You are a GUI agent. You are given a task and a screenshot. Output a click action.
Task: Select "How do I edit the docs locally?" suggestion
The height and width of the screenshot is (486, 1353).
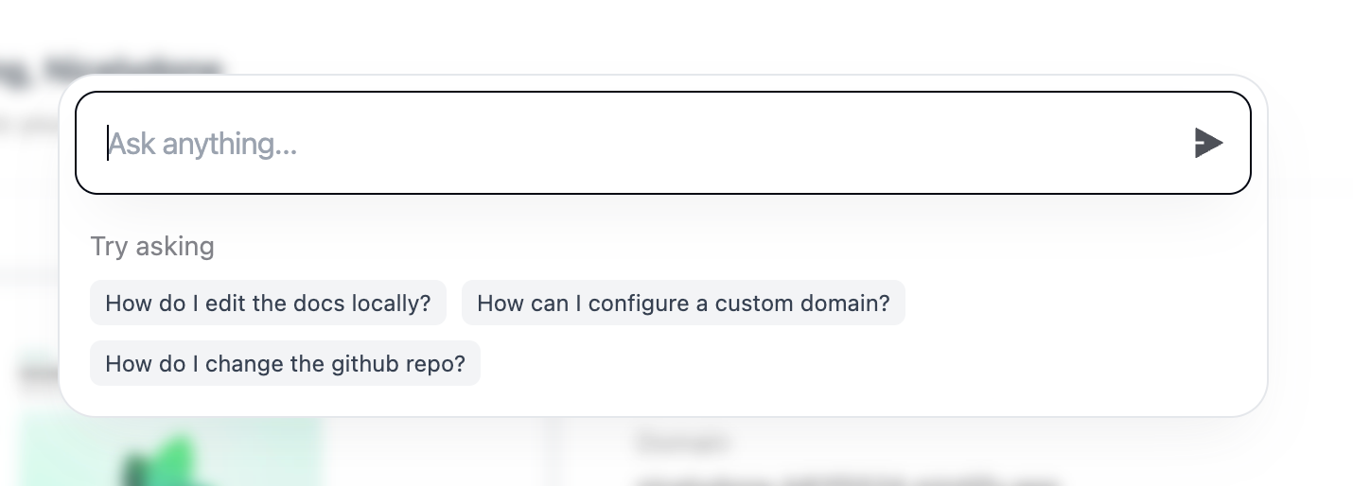[268, 304]
